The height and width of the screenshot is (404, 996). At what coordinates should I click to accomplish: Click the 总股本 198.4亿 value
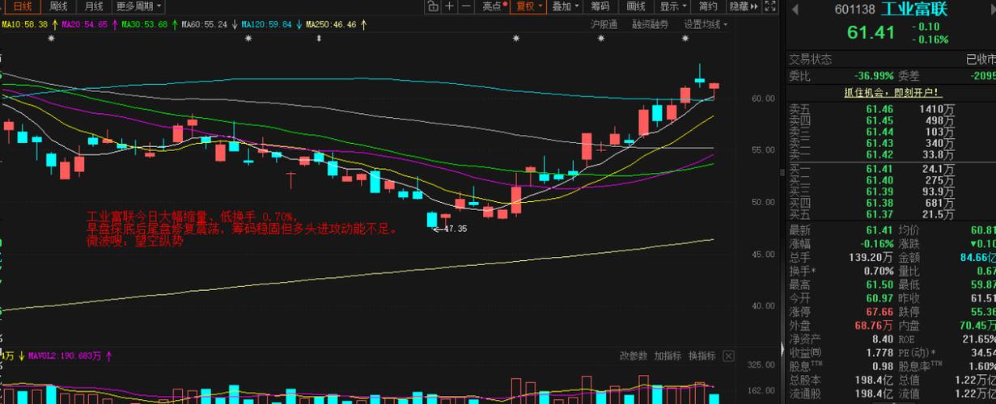click(875, 380)
